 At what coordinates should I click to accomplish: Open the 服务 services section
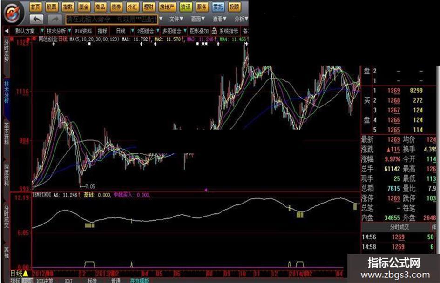(202, 7)
